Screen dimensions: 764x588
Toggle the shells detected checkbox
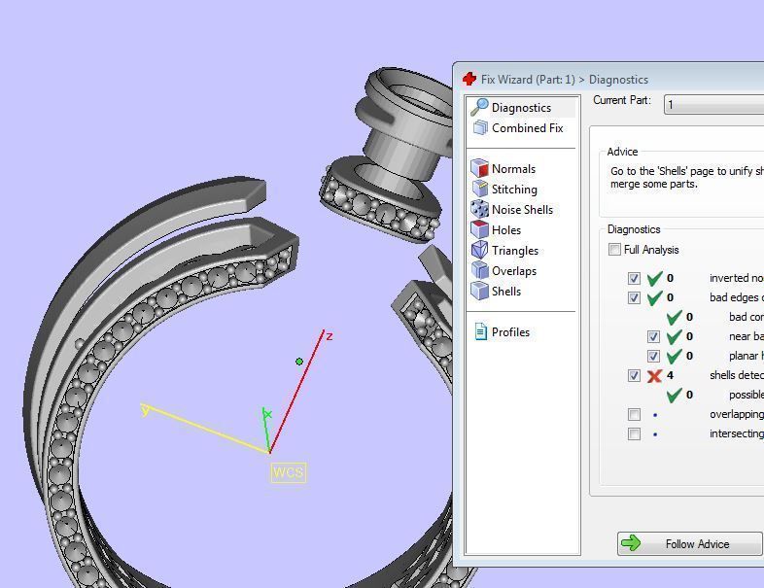[x=634, y=375]
